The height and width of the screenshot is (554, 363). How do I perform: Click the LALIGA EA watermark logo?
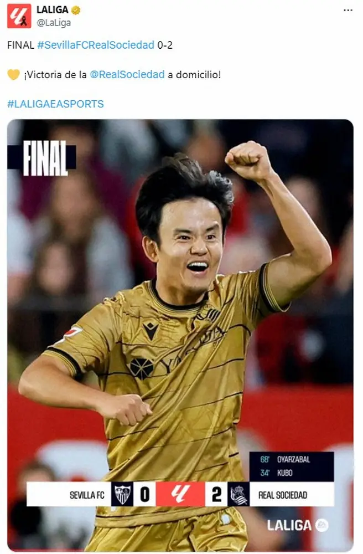[297, 525]
